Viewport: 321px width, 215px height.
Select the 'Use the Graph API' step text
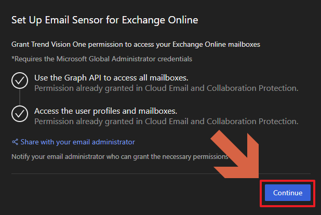point(111,78)
